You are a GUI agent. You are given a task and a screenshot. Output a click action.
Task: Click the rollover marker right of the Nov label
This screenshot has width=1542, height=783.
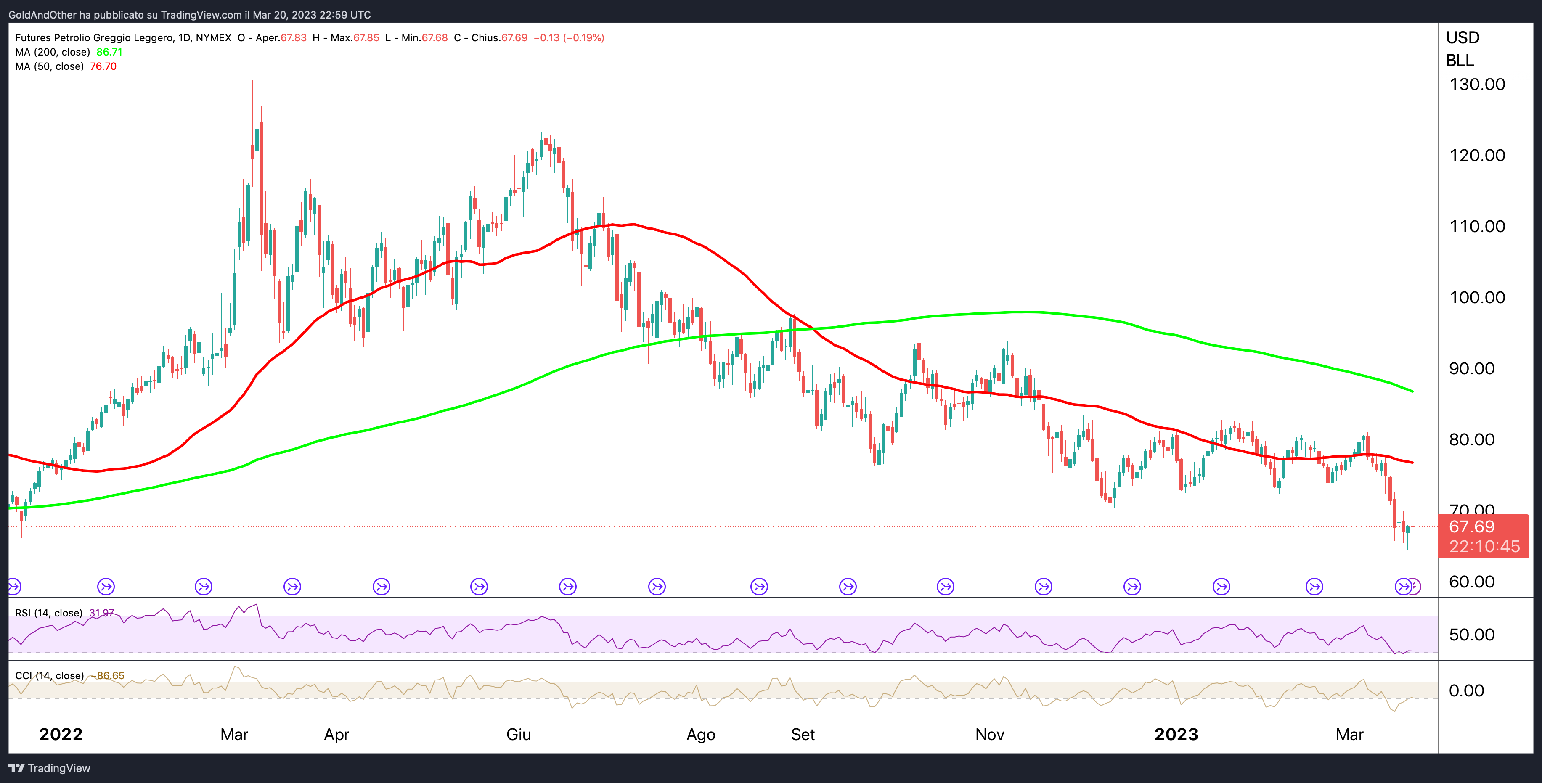[x=1044, y=586]
